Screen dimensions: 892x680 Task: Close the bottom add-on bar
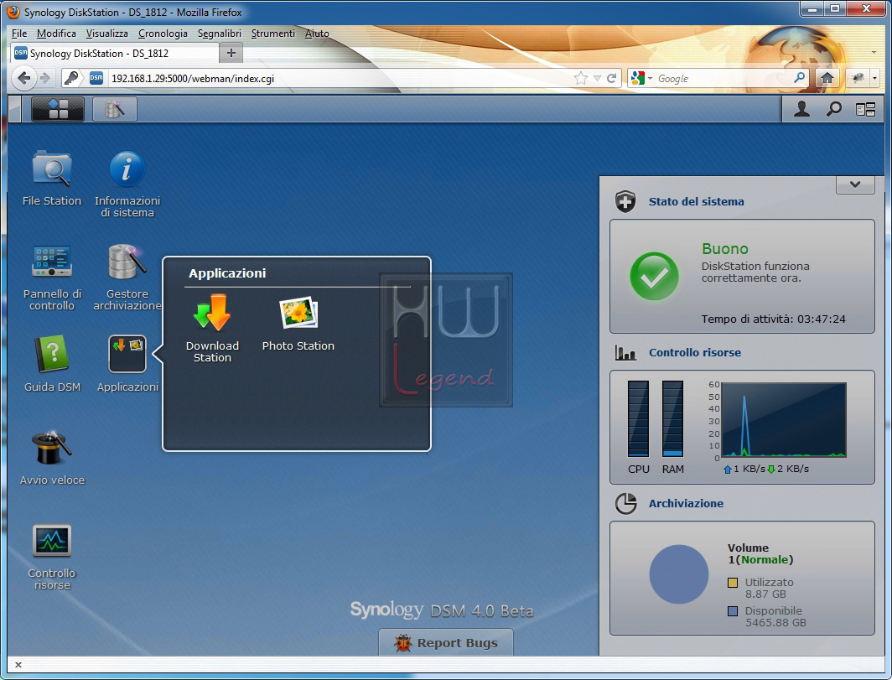click(18, 665)
